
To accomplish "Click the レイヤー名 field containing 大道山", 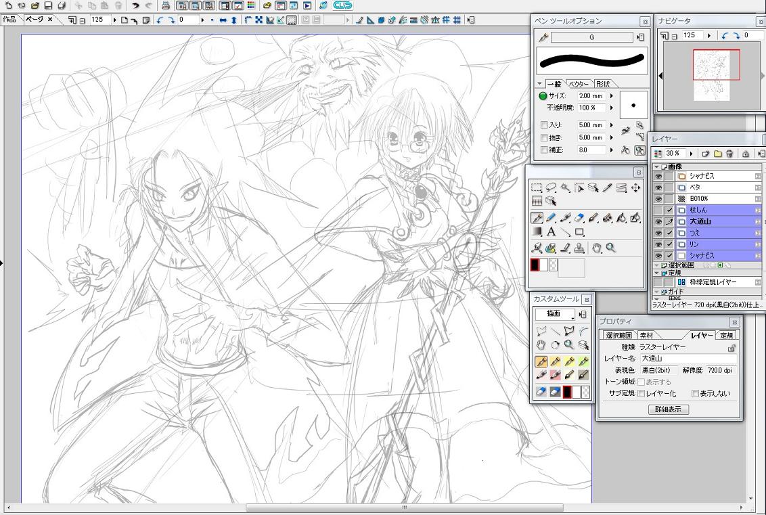I will pyautogui.click(x=688, y=359).
